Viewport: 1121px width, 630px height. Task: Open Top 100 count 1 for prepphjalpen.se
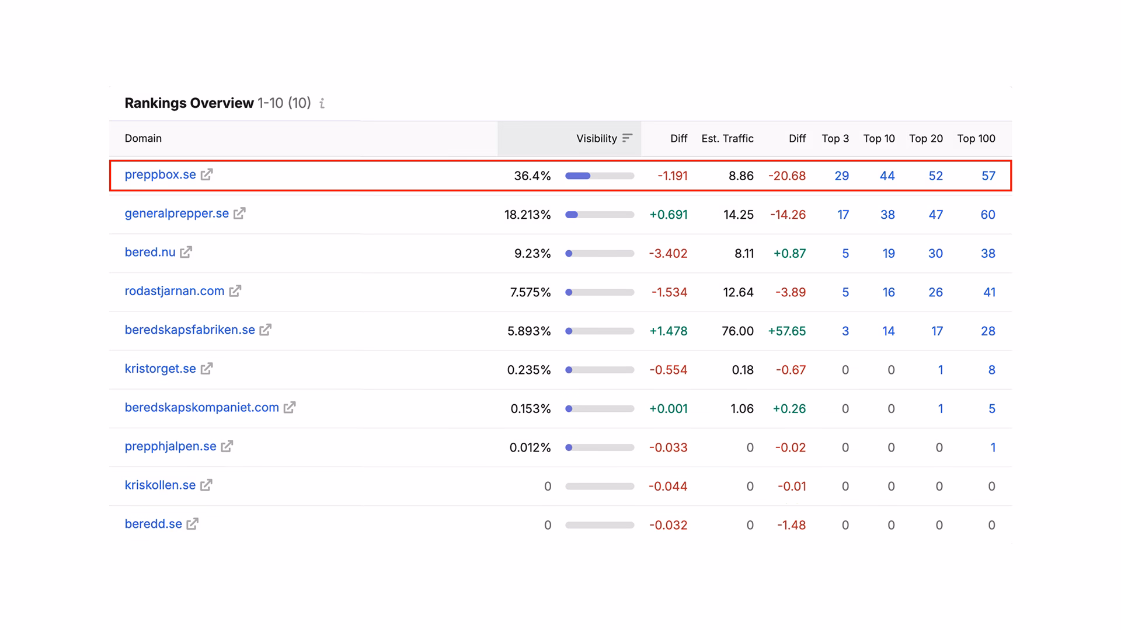993,447
